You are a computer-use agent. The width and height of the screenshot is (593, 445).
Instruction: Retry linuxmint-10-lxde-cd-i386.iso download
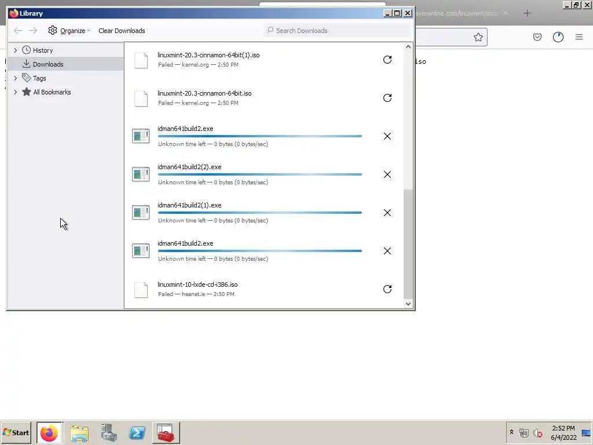pos(387,289)
